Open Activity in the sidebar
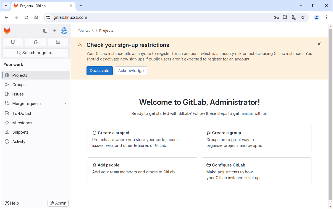The image size is (333, 209). click(36, 142)
